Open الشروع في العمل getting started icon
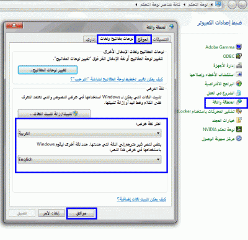The width and height of the screenshot is (248, 240). pyautogui.click(x=239, y=93)
